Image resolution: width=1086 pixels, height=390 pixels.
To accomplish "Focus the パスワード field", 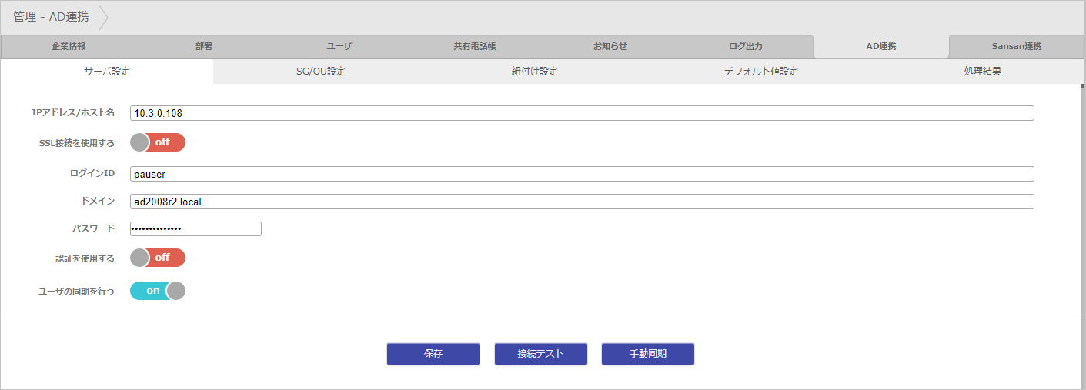I will (x=195, y=229).
